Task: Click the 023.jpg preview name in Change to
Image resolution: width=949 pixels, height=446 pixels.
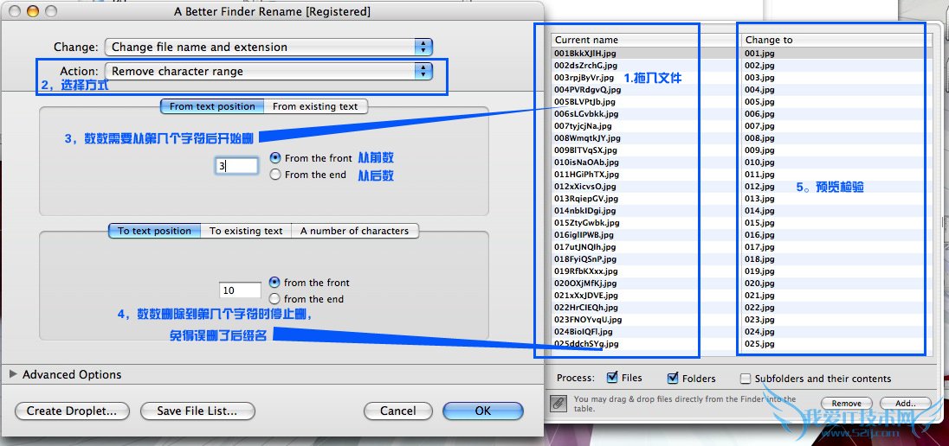Action: point(759,319)
